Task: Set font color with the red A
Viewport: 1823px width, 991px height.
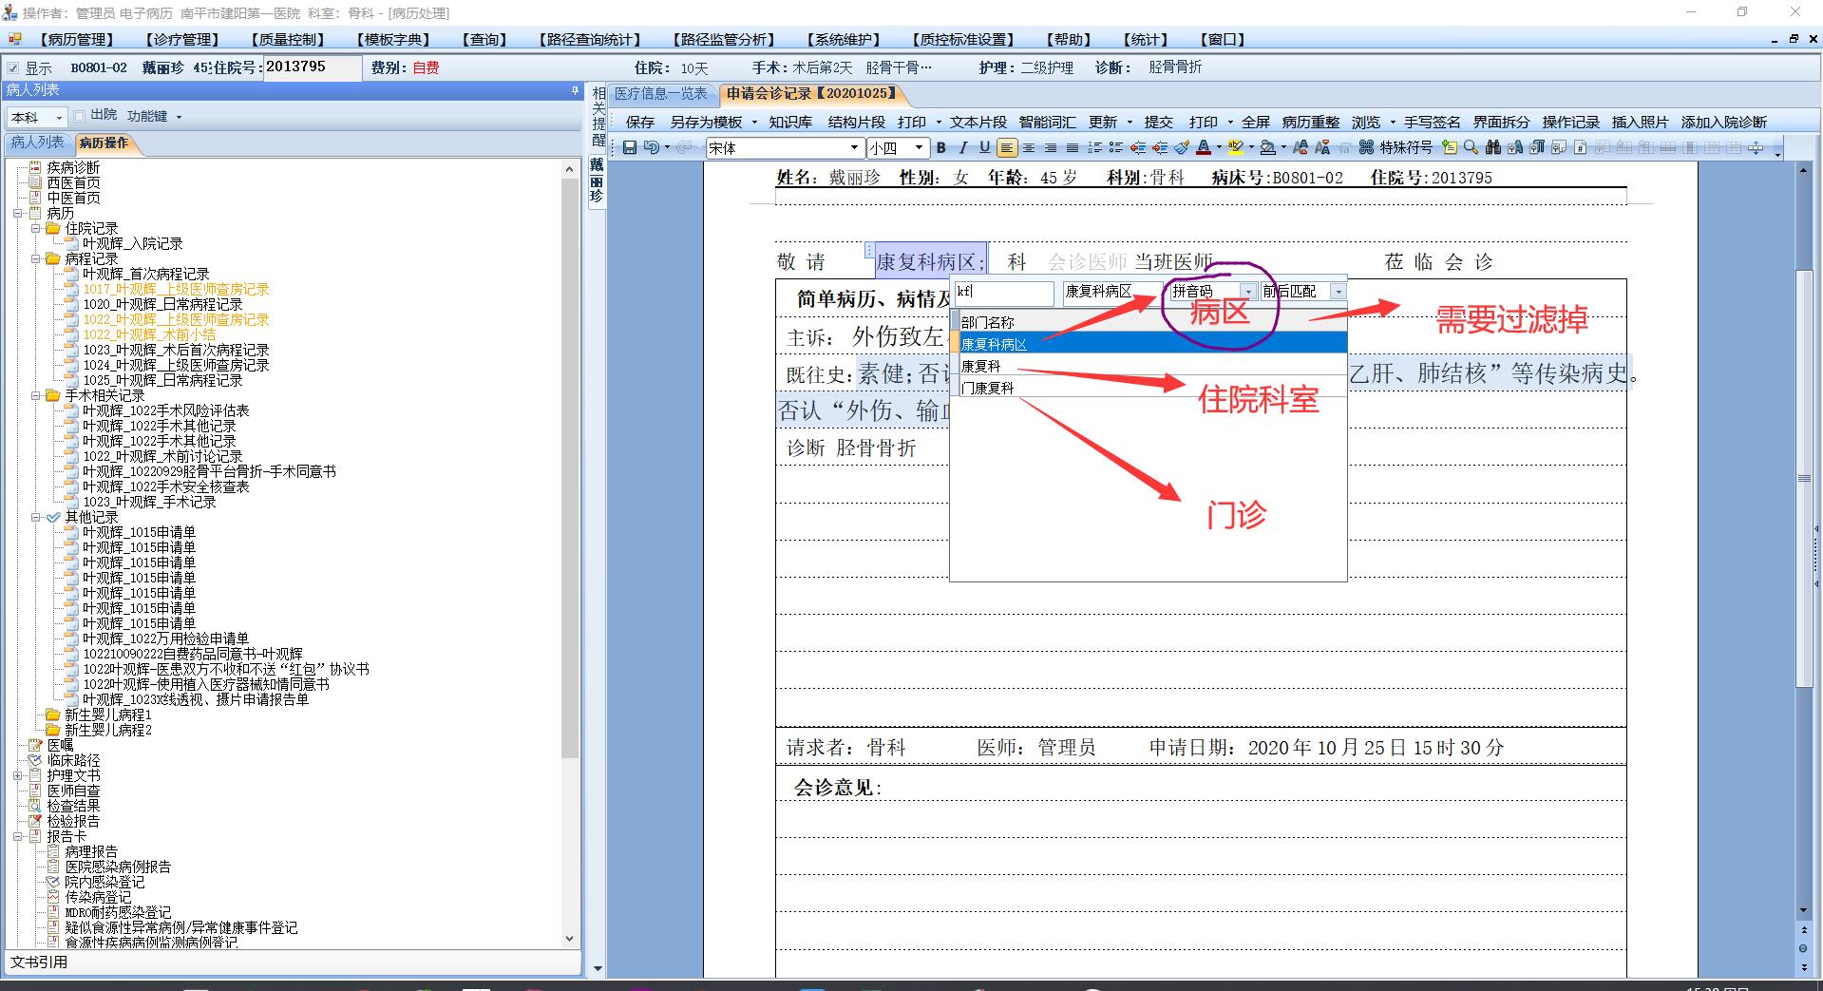Action: coord(1204,147)
